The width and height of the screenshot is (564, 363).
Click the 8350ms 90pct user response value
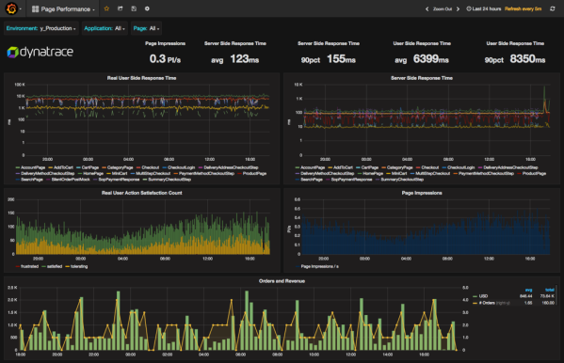(527, 59)
